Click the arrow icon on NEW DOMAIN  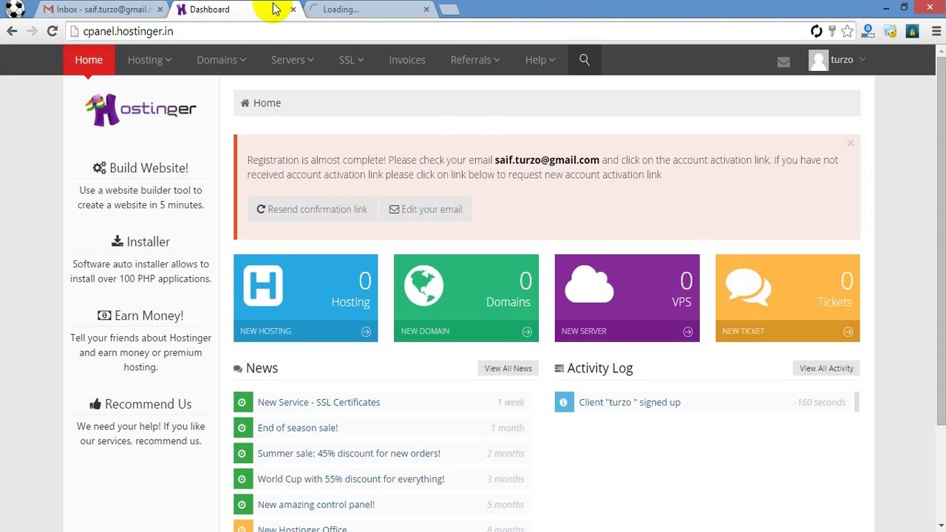527,332
